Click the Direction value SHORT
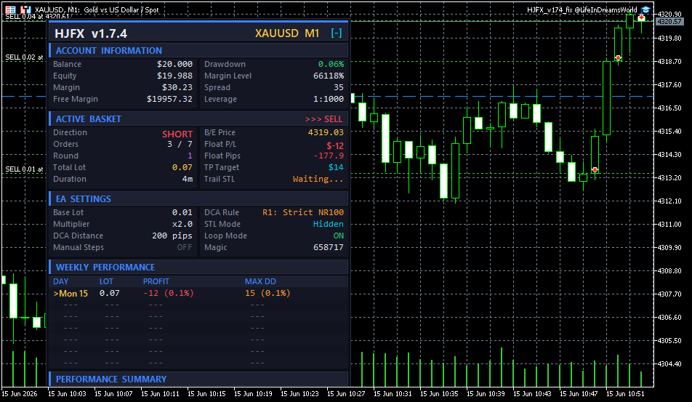This screenshot has width=692, height=402. click(177, 134)
